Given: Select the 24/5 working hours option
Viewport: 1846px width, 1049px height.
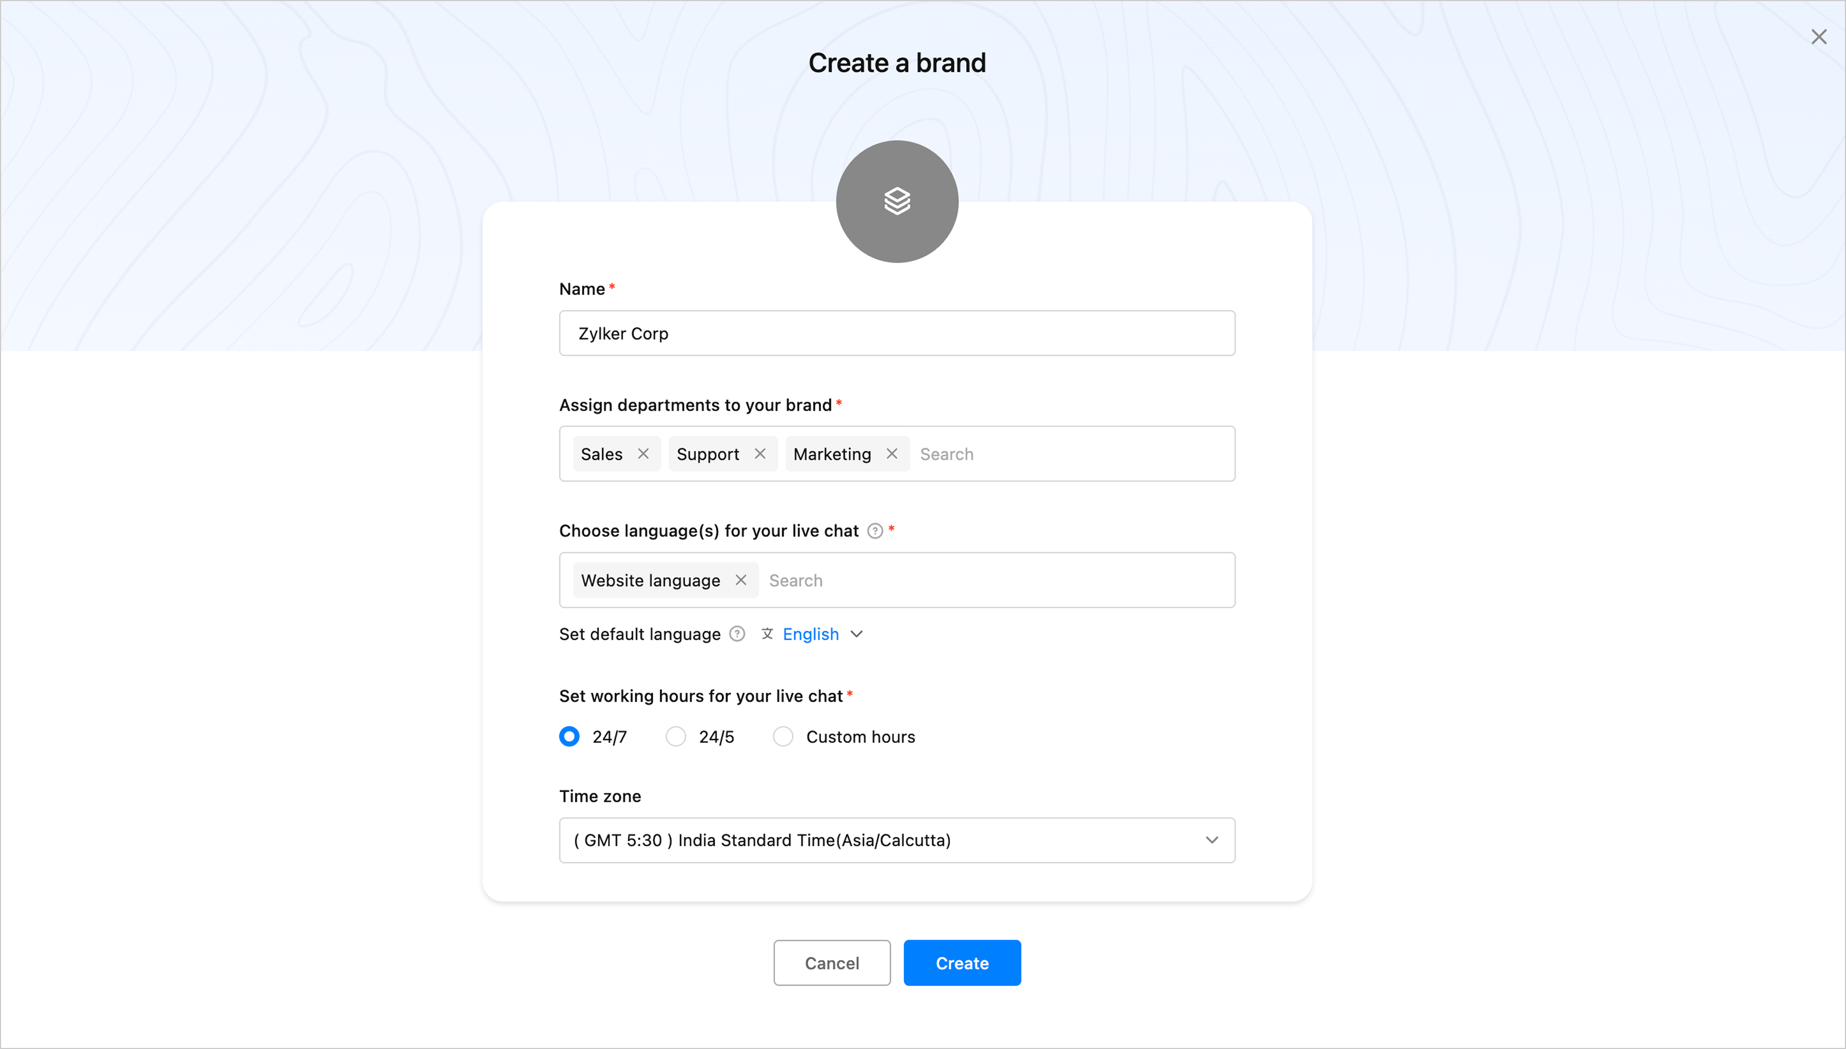Looking at the screenshot, I should 675,736.
